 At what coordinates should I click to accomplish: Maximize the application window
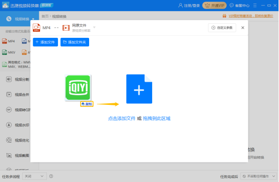point(269,6)
